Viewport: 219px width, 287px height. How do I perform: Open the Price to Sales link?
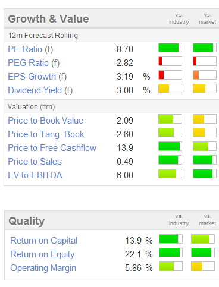click(35, 162)
